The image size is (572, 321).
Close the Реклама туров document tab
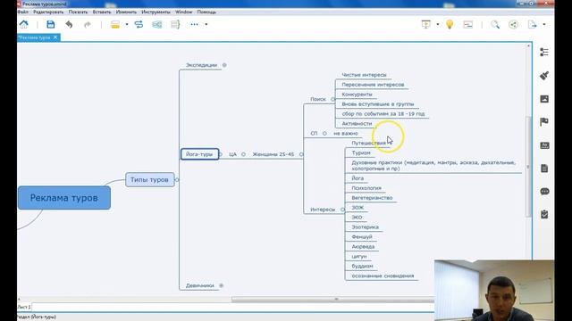55,37
